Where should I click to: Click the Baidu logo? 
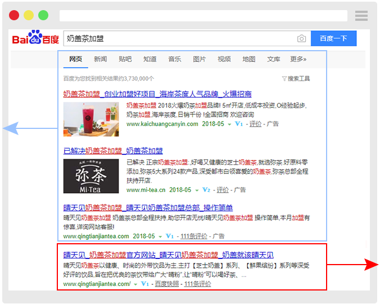(35, 38)
